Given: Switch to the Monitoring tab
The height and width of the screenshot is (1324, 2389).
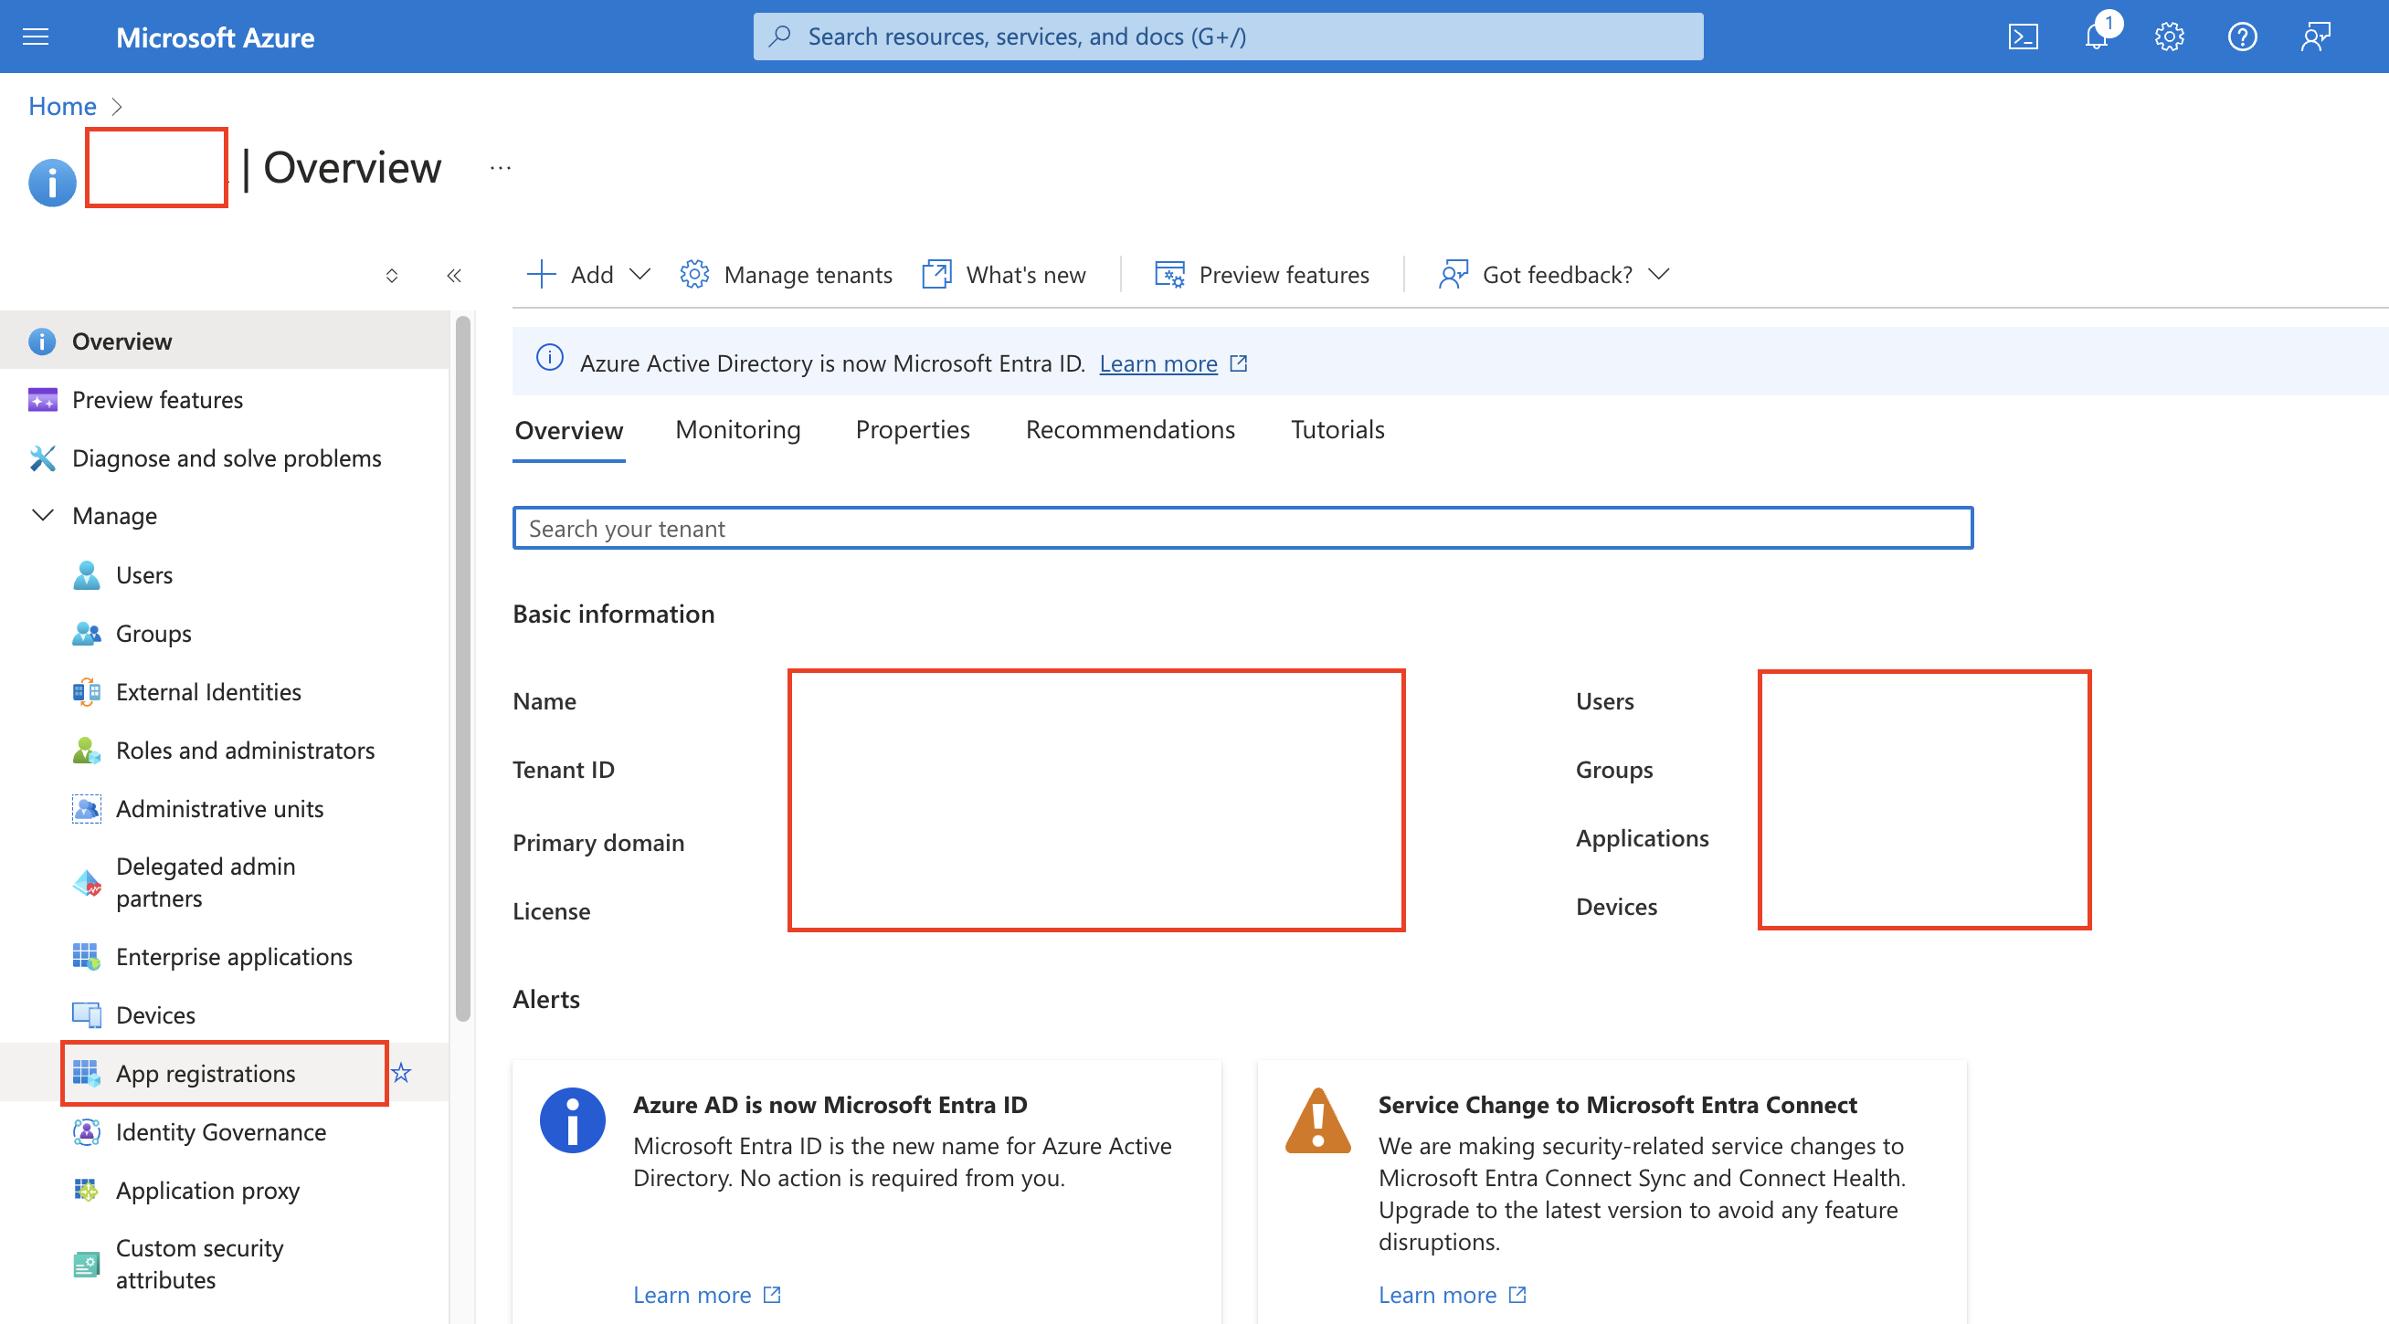Looking at the screenshot, I should coord(738,430).
